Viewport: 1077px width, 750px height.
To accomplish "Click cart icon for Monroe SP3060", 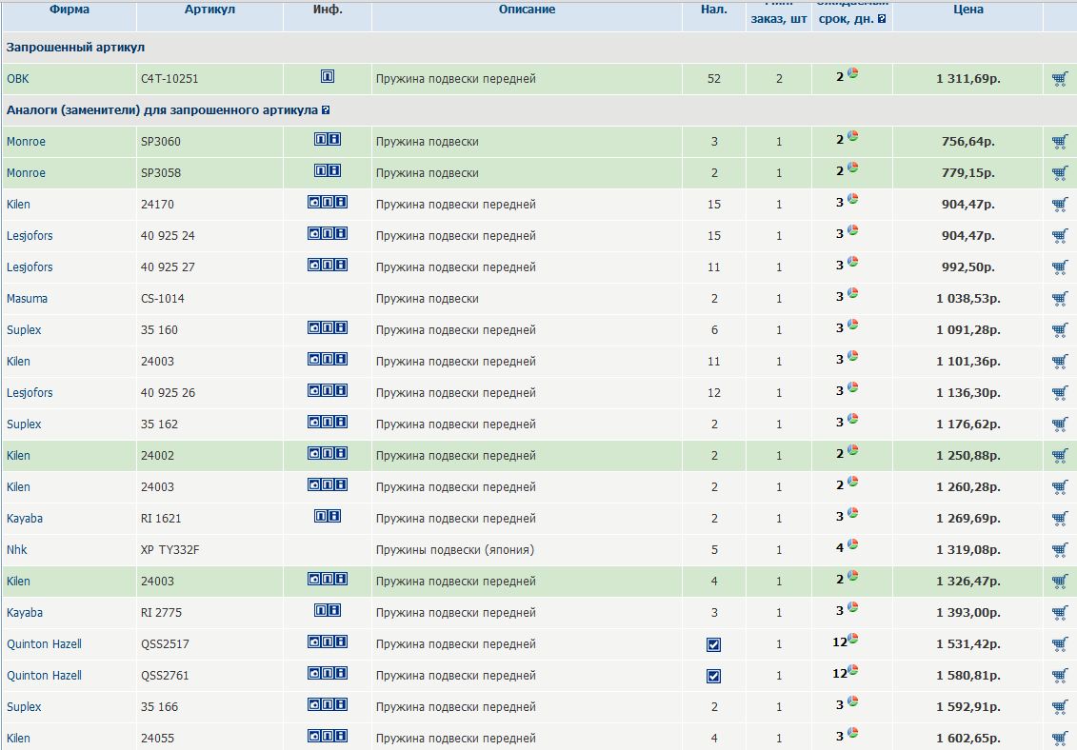I will click(1060, 142).
